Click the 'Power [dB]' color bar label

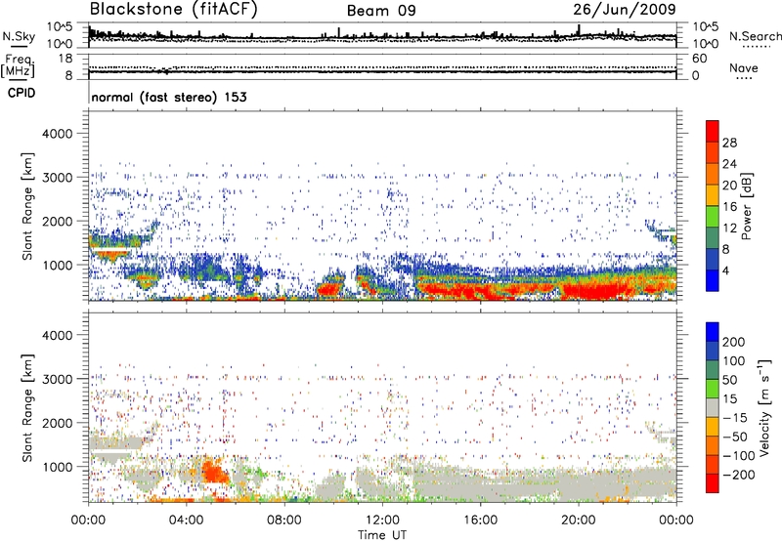[746, 206]
